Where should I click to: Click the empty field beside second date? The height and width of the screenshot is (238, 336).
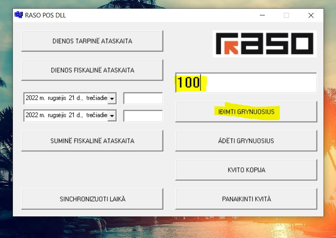pos(143,116)
